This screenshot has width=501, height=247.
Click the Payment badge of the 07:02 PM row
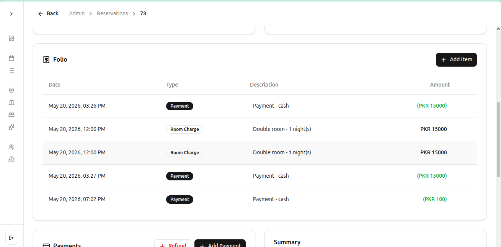coord(180,200)
